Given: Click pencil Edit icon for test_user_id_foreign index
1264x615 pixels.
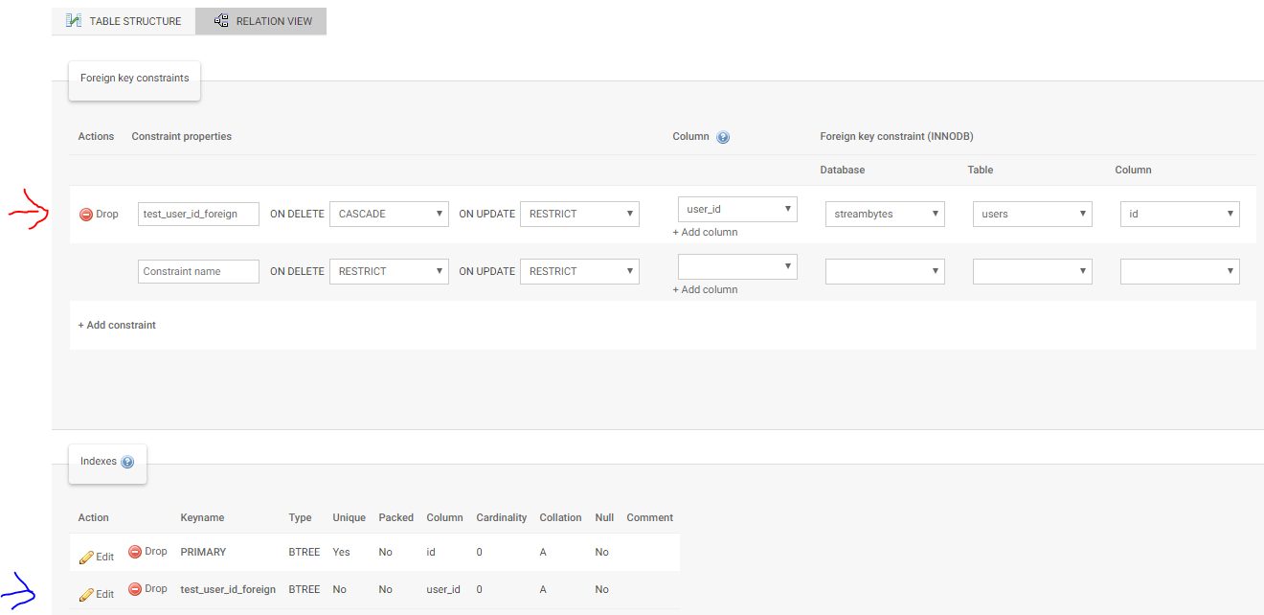Looking at the screenshot, I should [86, 594].
